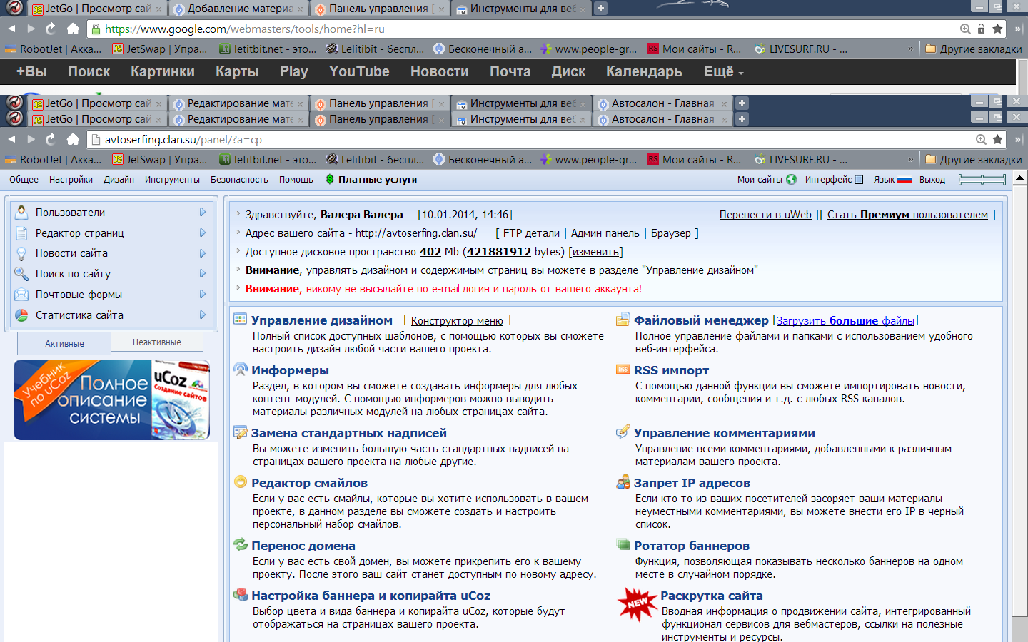Click the bookmark star in avtoserfing address bar
Viewport: 1028px width, 642px height.
pyautogui.click(x=997, y=139)
